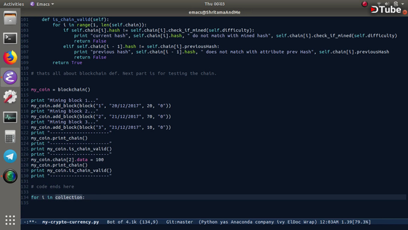The image size is (408, 230).
Task: Open Telegram from the dock
Action: [x=10, y=156]
